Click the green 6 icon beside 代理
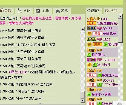126x105 pixels. [105, 44]
